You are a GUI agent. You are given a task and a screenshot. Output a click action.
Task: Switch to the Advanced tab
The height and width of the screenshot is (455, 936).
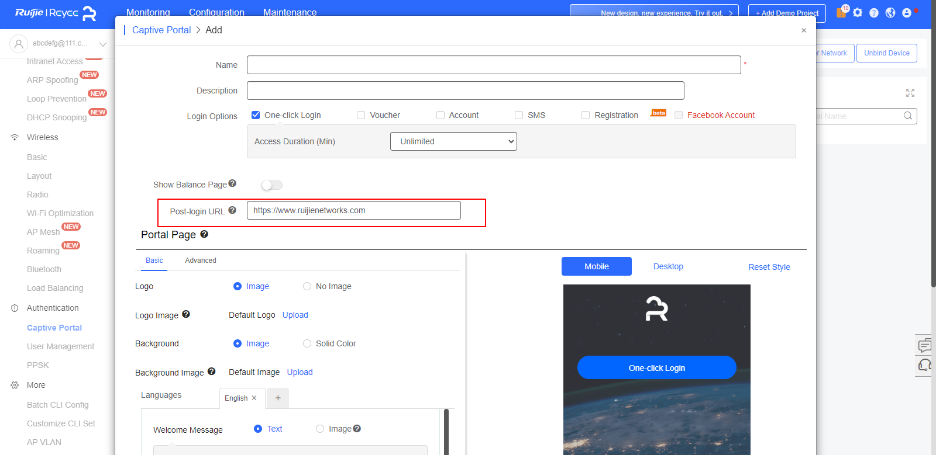coord(201,261)
